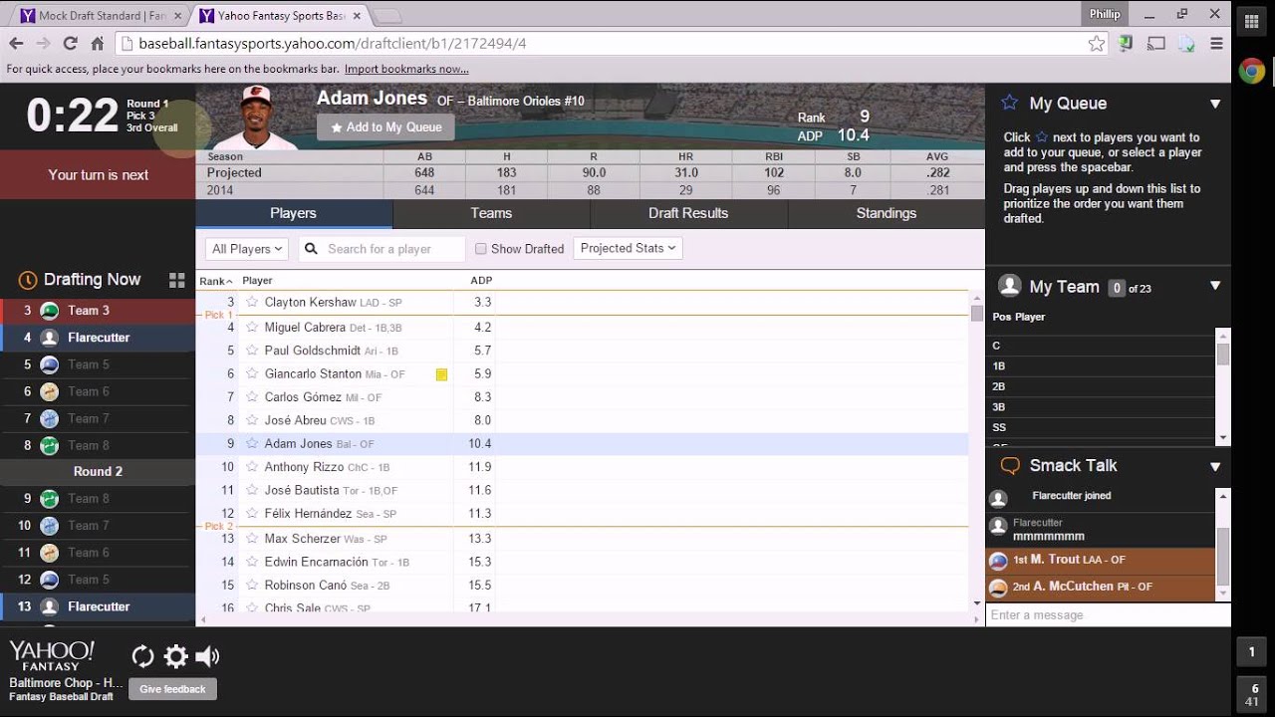Open the Projected Stats dropdown

tap(628, 248)
